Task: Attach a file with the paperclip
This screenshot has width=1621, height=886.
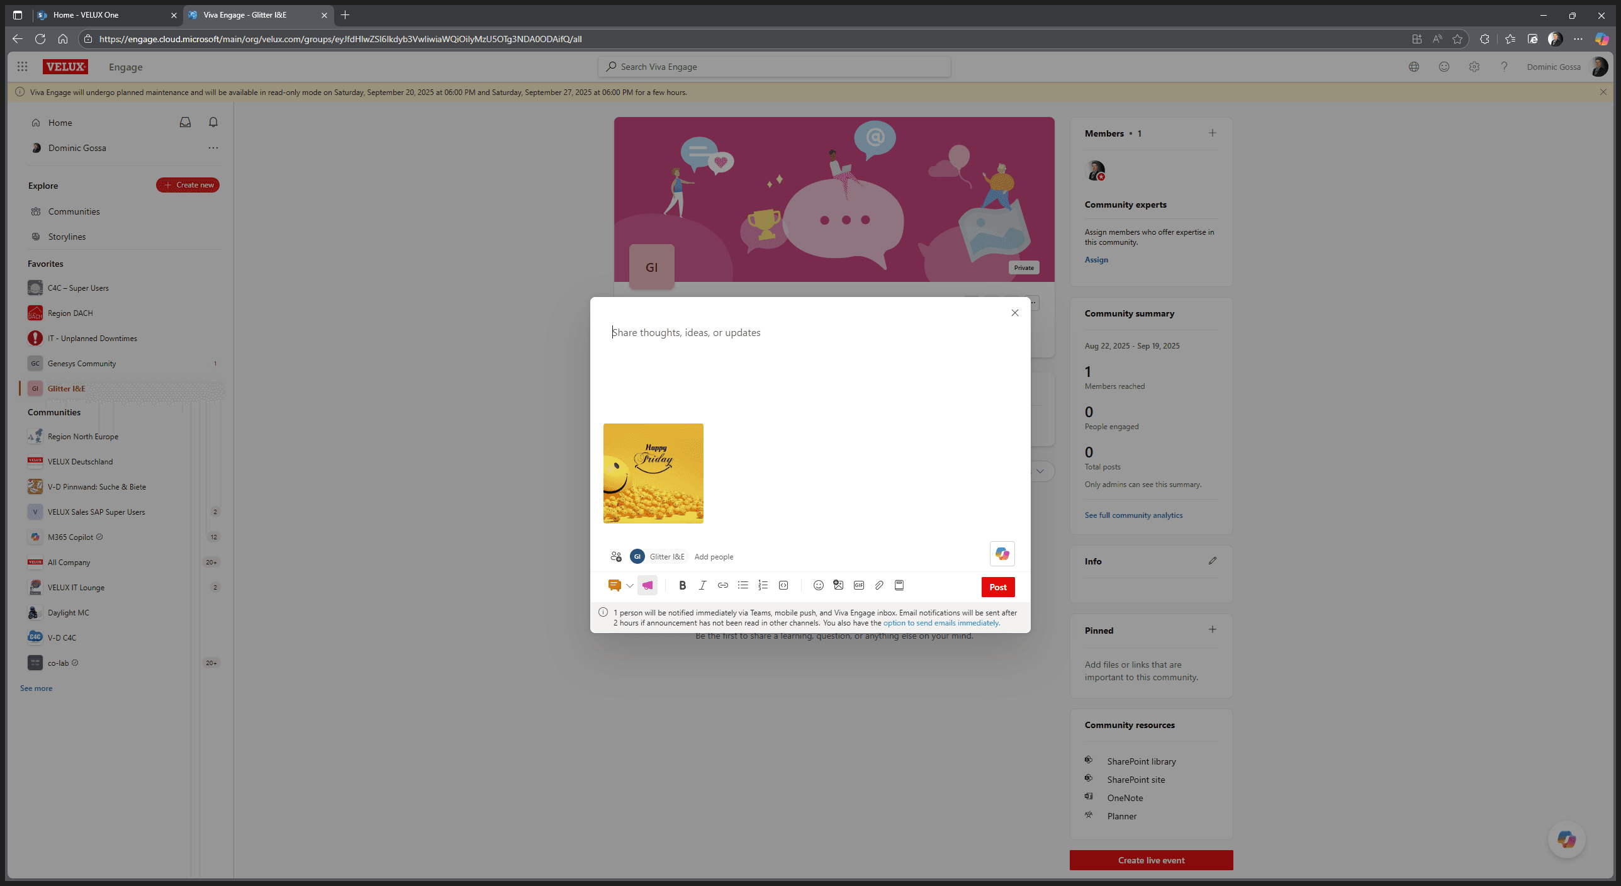Action: (879, 585)
